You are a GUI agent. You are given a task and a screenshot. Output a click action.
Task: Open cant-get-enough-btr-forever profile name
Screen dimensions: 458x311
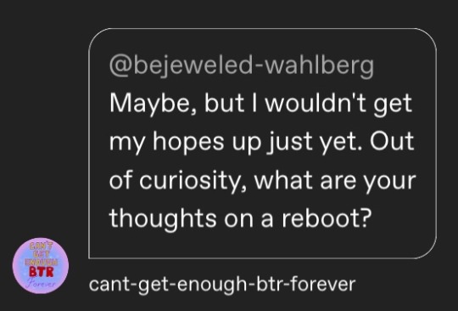pos(222,284)
